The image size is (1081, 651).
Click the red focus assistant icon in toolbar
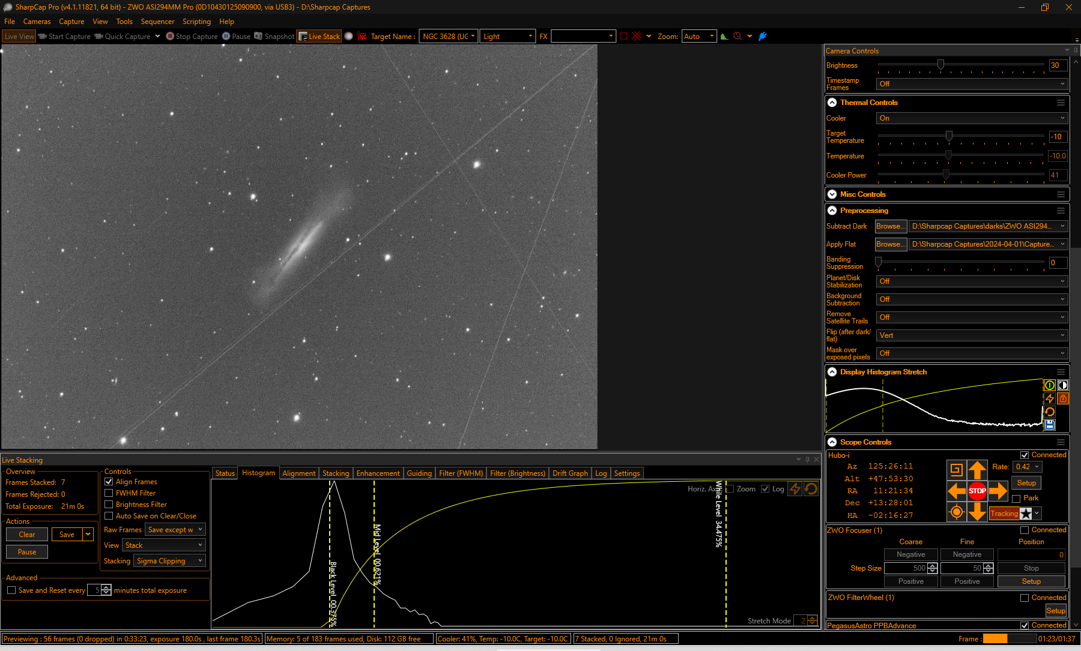click(x=737, y=36)
